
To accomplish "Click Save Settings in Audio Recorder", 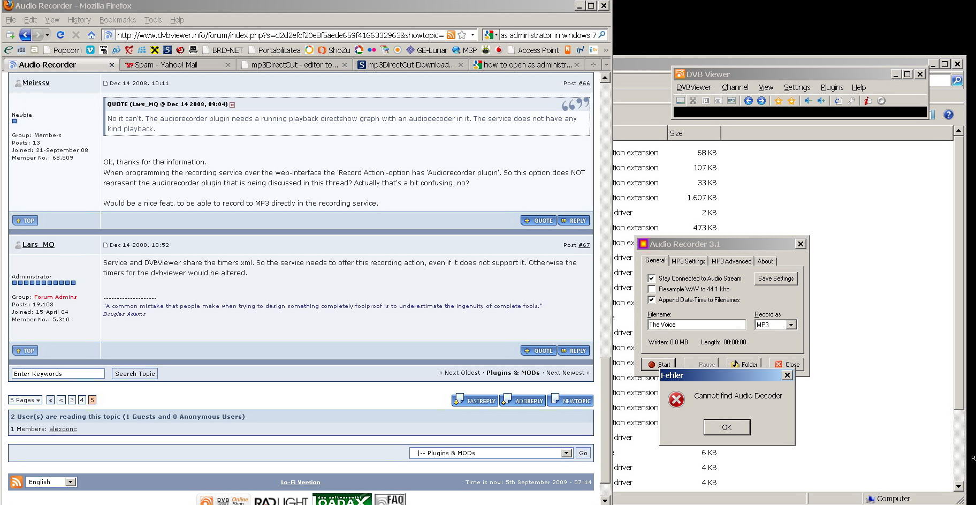I will click(776, 278).
